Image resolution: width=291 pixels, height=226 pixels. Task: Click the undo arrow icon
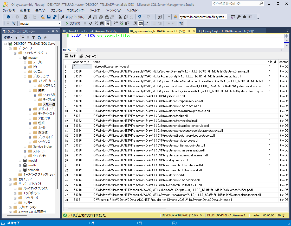point(140,17)
